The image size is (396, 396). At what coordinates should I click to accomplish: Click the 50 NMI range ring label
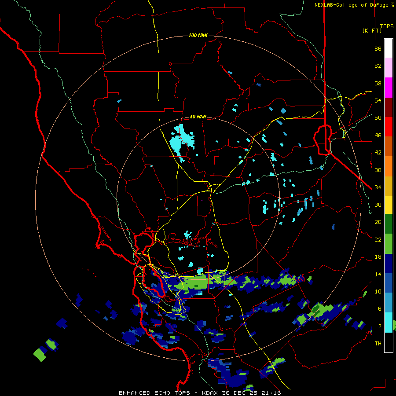click(x=198, y=117)
